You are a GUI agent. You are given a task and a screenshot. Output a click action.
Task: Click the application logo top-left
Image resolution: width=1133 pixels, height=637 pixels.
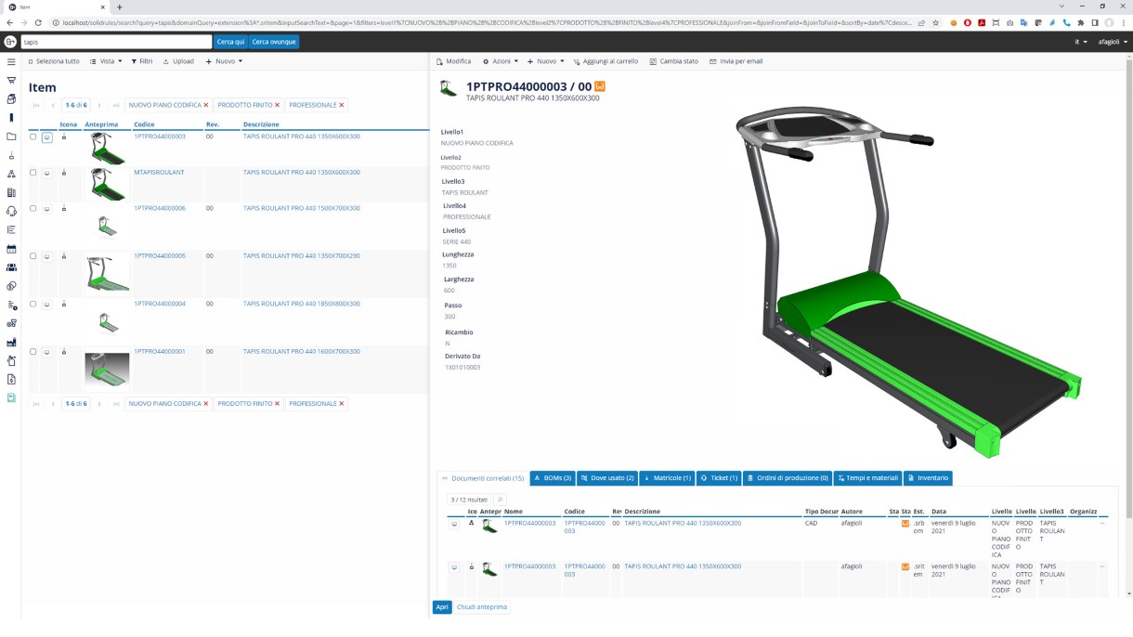coord(10,42)
